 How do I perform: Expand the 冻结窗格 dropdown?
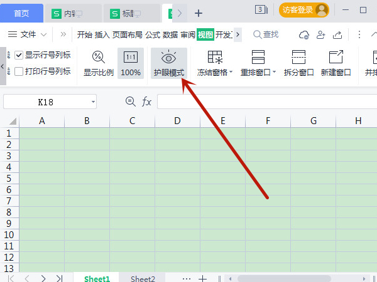pos(231,73)
